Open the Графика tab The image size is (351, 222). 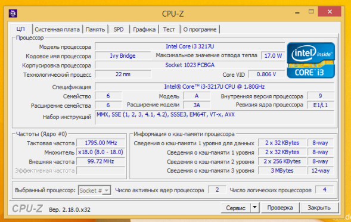coord(144,30)
